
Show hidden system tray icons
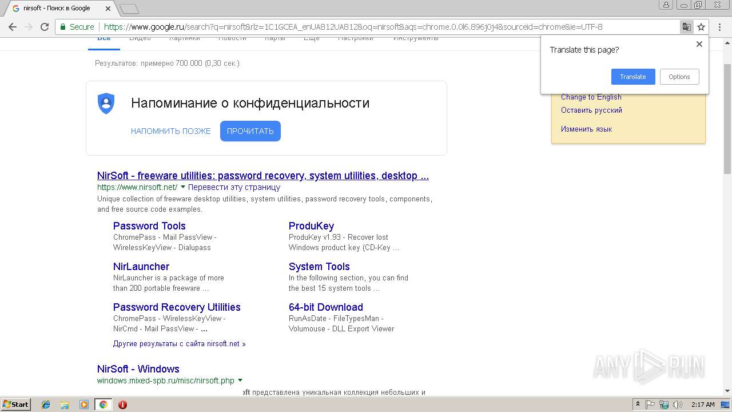coord(638,405)
